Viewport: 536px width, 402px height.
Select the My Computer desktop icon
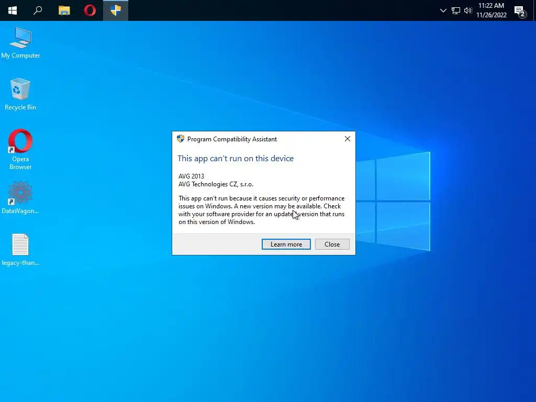(20, 43)
